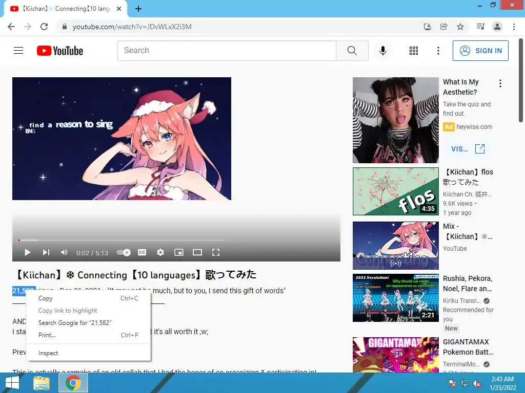This screenshot has width=525, height=393.
Task: Close the Kiichan Connecting tab
Action: (x=119, y=9)
